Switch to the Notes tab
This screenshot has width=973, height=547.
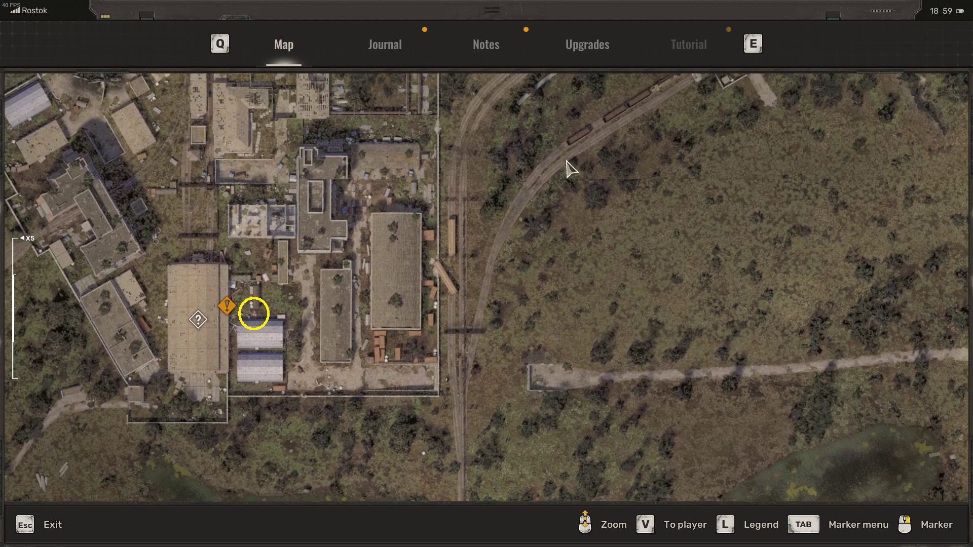(x=486, y=45)
